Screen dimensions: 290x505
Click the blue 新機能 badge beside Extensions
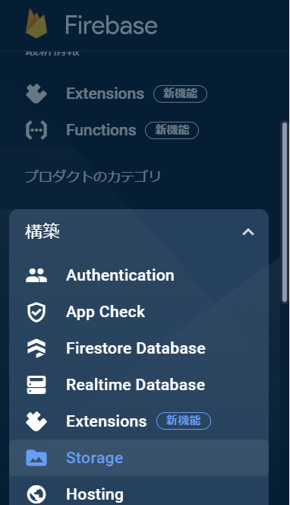[x=184, y=421]
